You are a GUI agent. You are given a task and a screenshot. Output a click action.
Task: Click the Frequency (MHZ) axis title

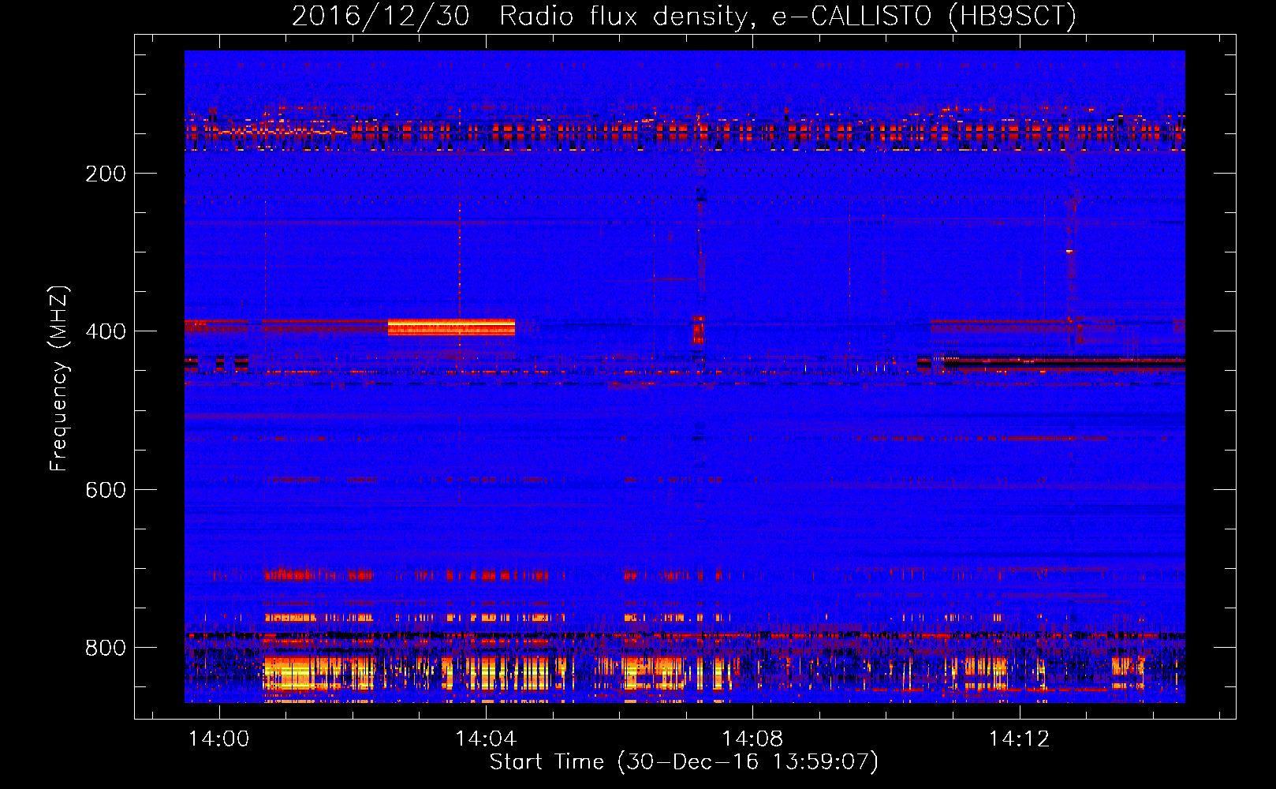(x=59, y=379)
